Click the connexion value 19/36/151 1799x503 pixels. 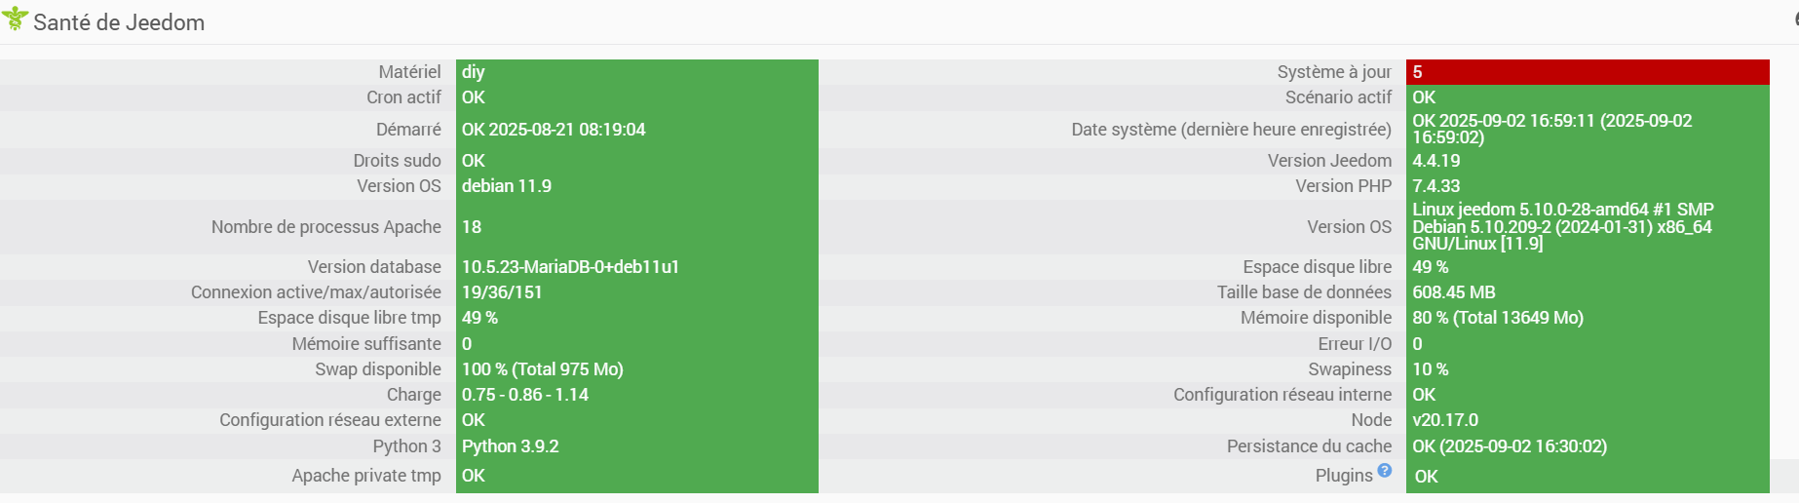click(x=502, y=292)
